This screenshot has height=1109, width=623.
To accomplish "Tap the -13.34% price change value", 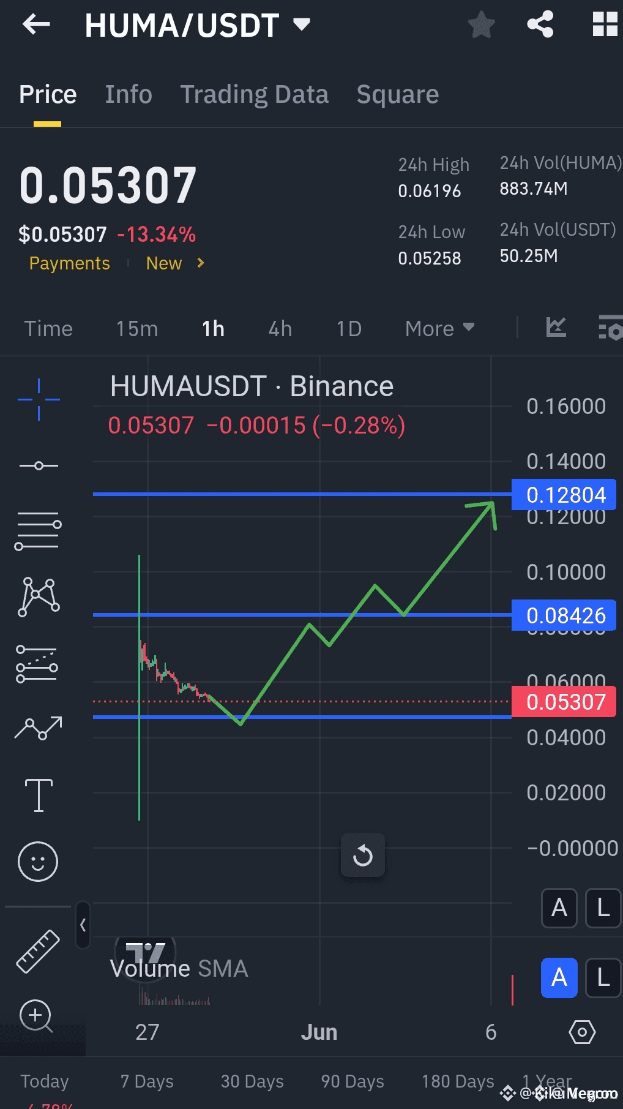I will 157,235.
